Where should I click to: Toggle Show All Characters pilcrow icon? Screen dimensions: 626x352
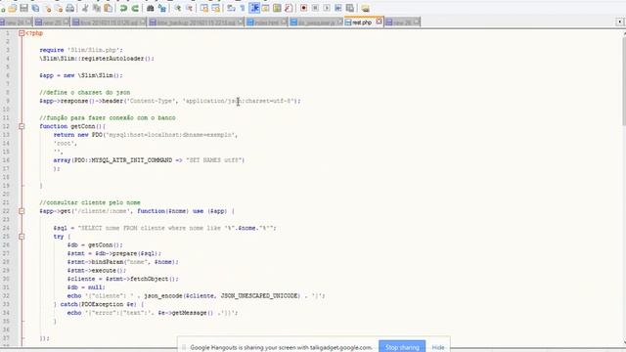[x=243, y=8]
